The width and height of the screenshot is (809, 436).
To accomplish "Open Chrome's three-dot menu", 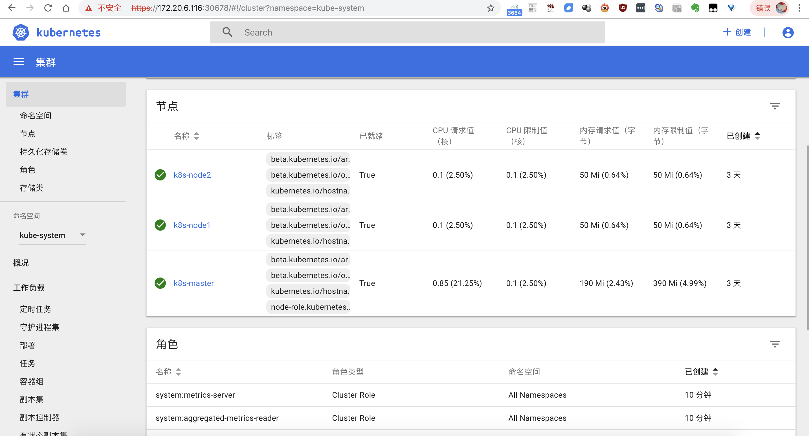I will pyautogui.click(x=799, y=8).
